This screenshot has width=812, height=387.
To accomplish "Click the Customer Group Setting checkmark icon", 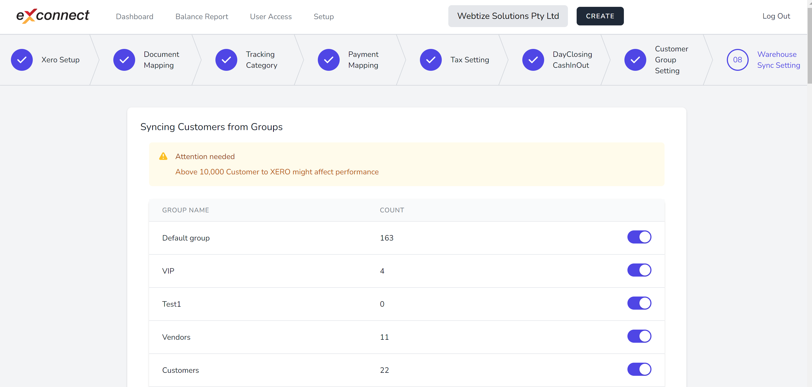I will [635, 60].
